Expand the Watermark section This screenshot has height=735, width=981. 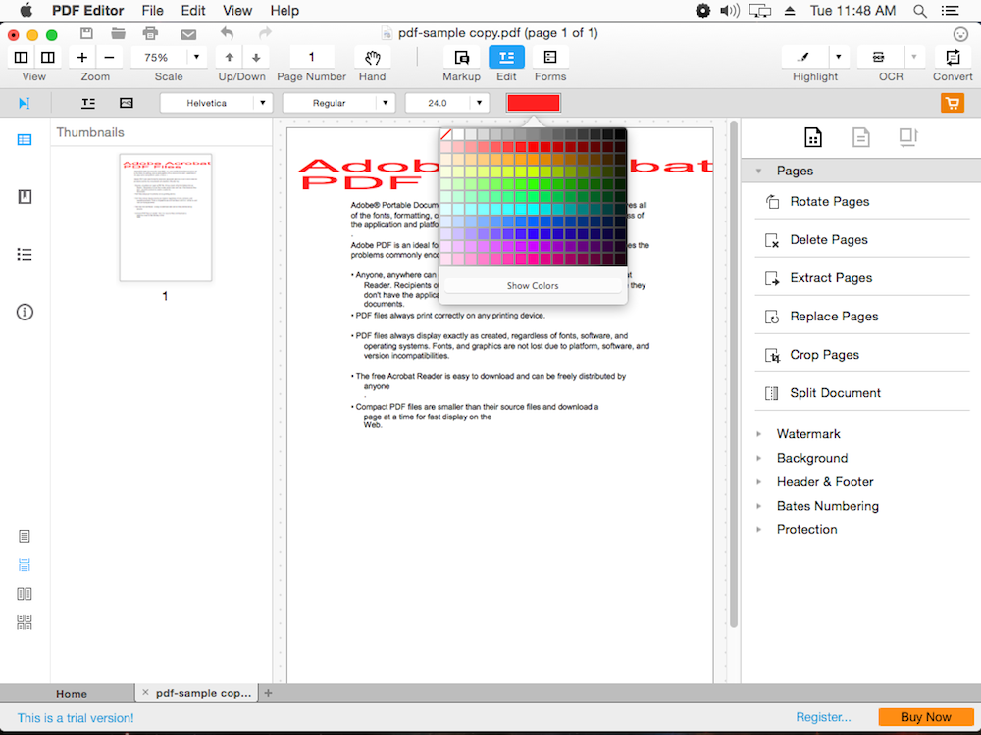click(x=759, y=434)
